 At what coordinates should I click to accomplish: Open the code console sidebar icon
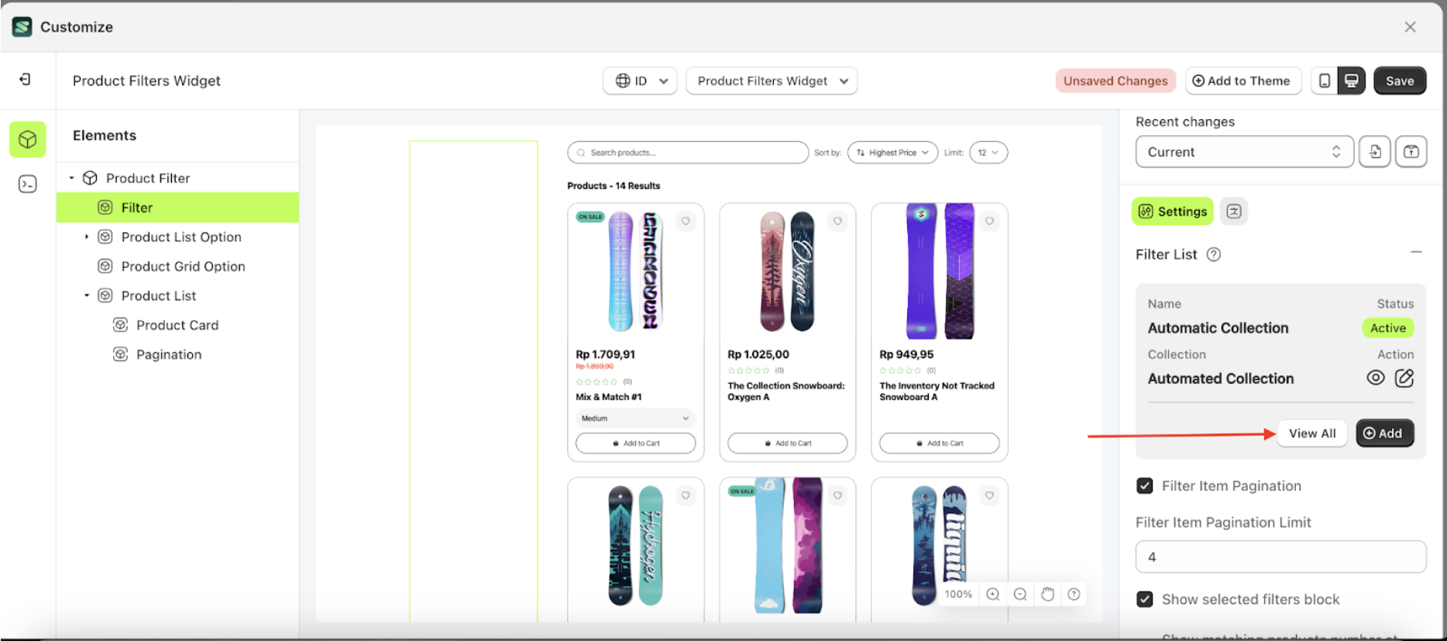coord(28,183)
